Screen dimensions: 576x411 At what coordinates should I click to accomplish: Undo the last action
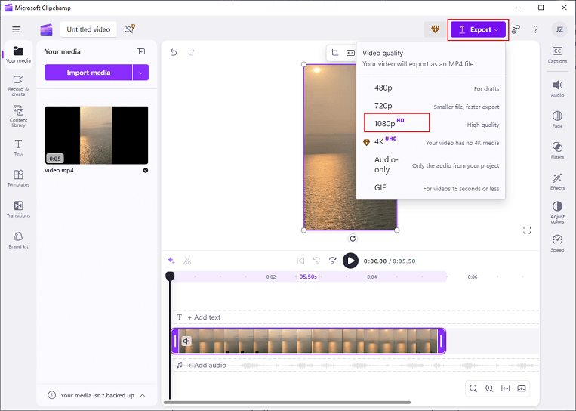174,52
